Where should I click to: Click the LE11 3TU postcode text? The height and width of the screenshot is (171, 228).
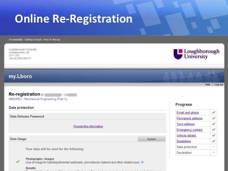pyautogui.click(x=14, y=55)
